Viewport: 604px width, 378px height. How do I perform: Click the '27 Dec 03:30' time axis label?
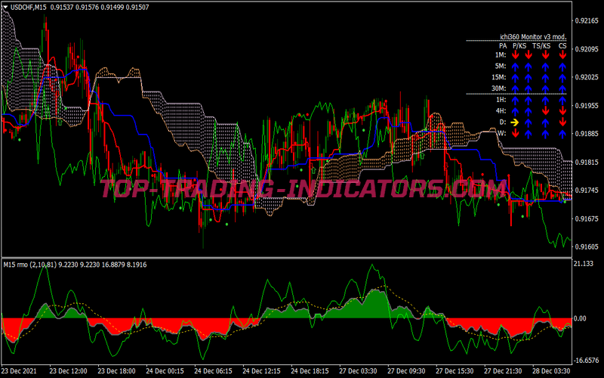pos(358,371)
